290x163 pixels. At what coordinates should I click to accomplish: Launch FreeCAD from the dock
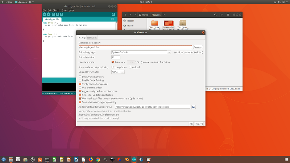tap(120, 159)
